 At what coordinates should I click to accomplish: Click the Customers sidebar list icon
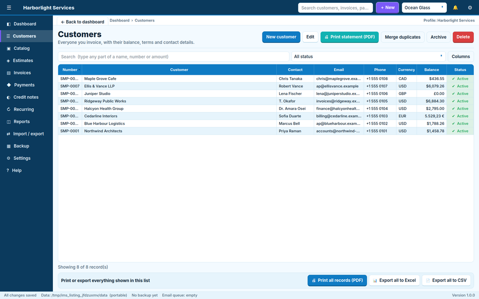8,36
